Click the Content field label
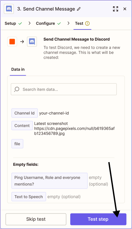This screenshot has height=229, width=132. point(22,125)
